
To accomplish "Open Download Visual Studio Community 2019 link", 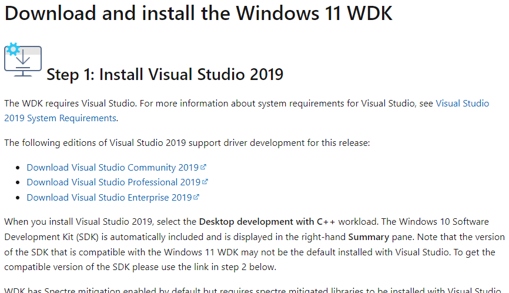I will pyautogui.click(x=113, y=167).
